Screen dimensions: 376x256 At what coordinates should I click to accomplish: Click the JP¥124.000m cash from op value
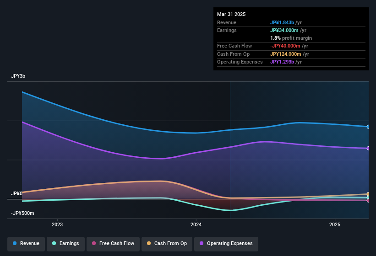pyautogui.click(x=286, y=54)
